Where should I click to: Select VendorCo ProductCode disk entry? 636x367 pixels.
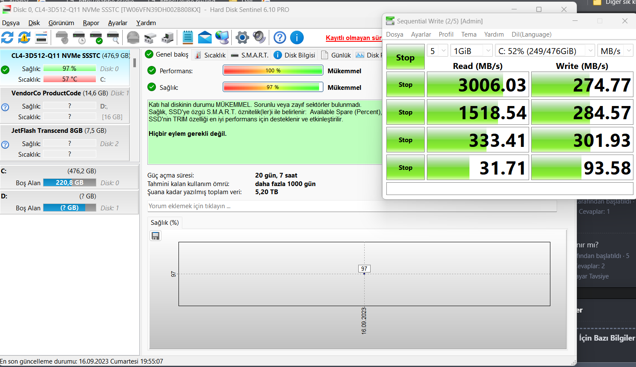(65, 105)
